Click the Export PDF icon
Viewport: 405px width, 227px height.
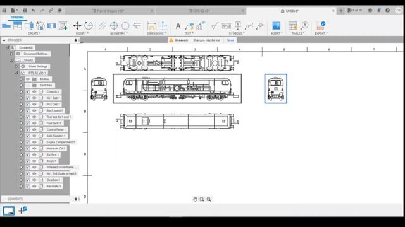point(321,26)
